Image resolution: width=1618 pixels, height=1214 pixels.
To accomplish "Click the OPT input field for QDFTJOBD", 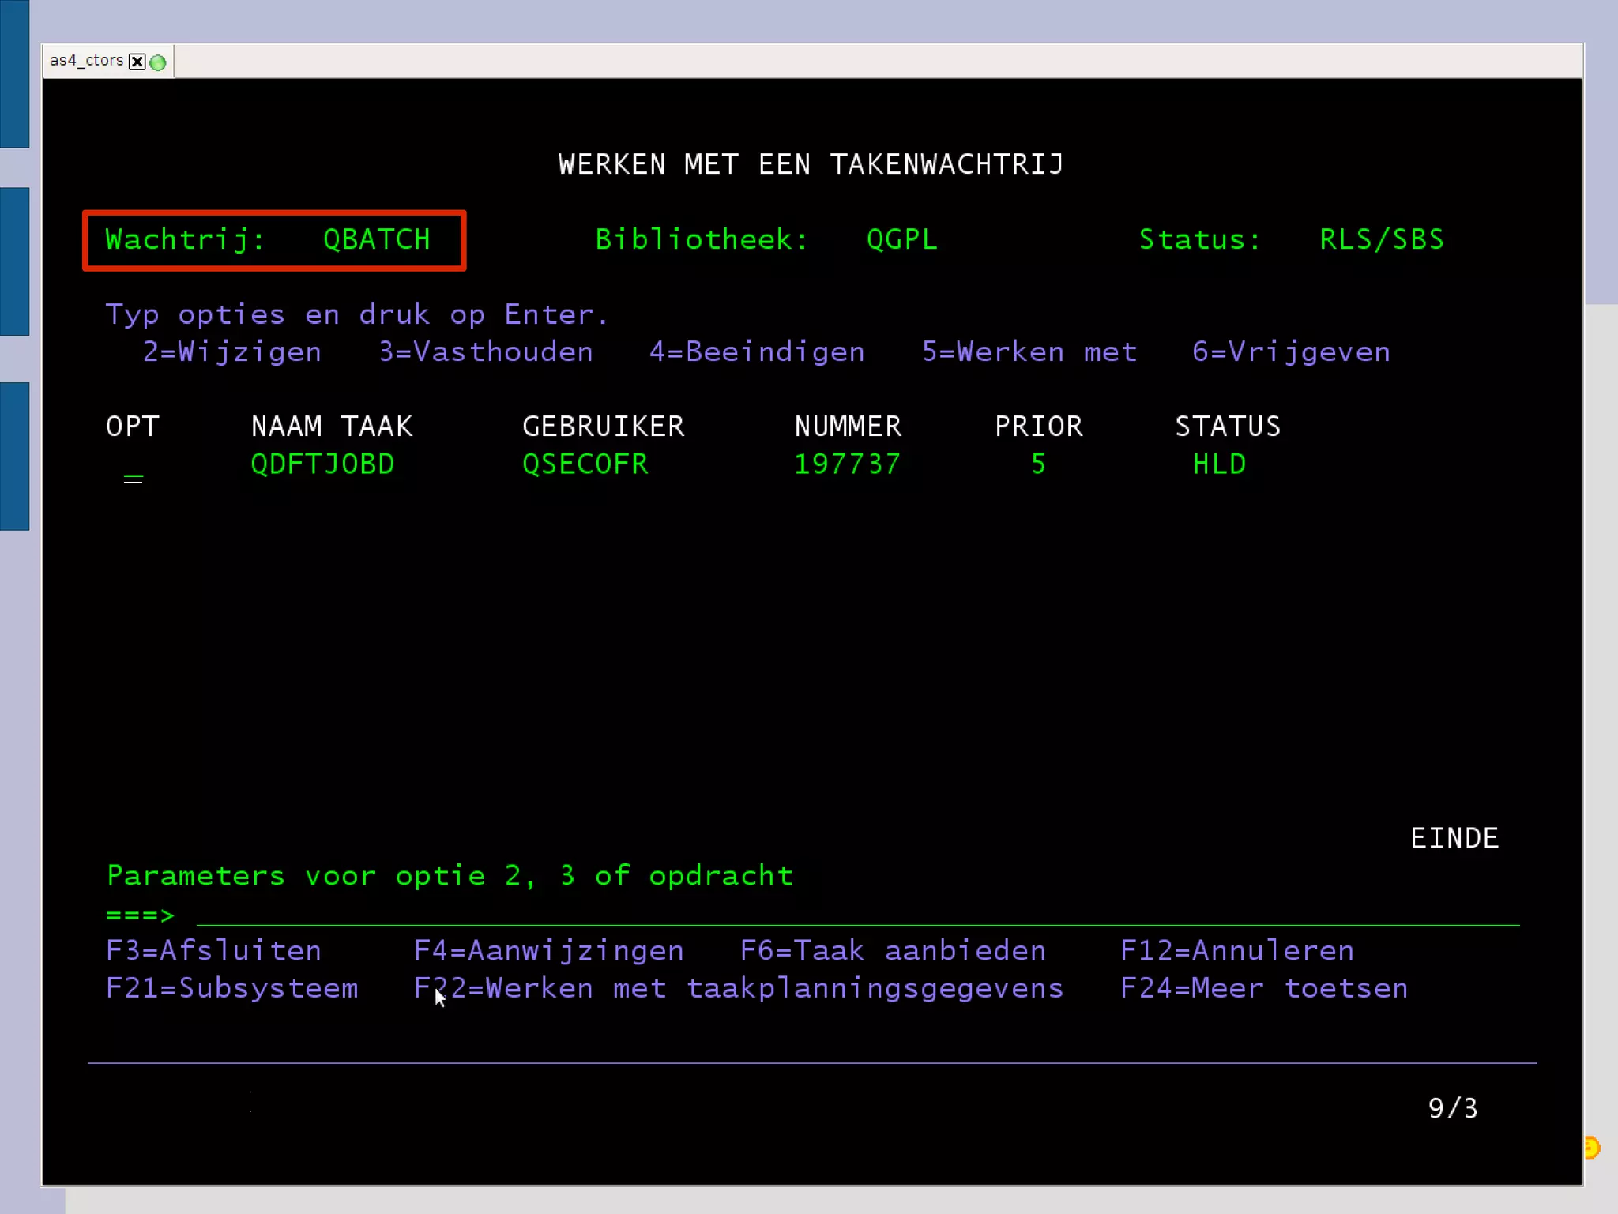I will pos(133,472).
